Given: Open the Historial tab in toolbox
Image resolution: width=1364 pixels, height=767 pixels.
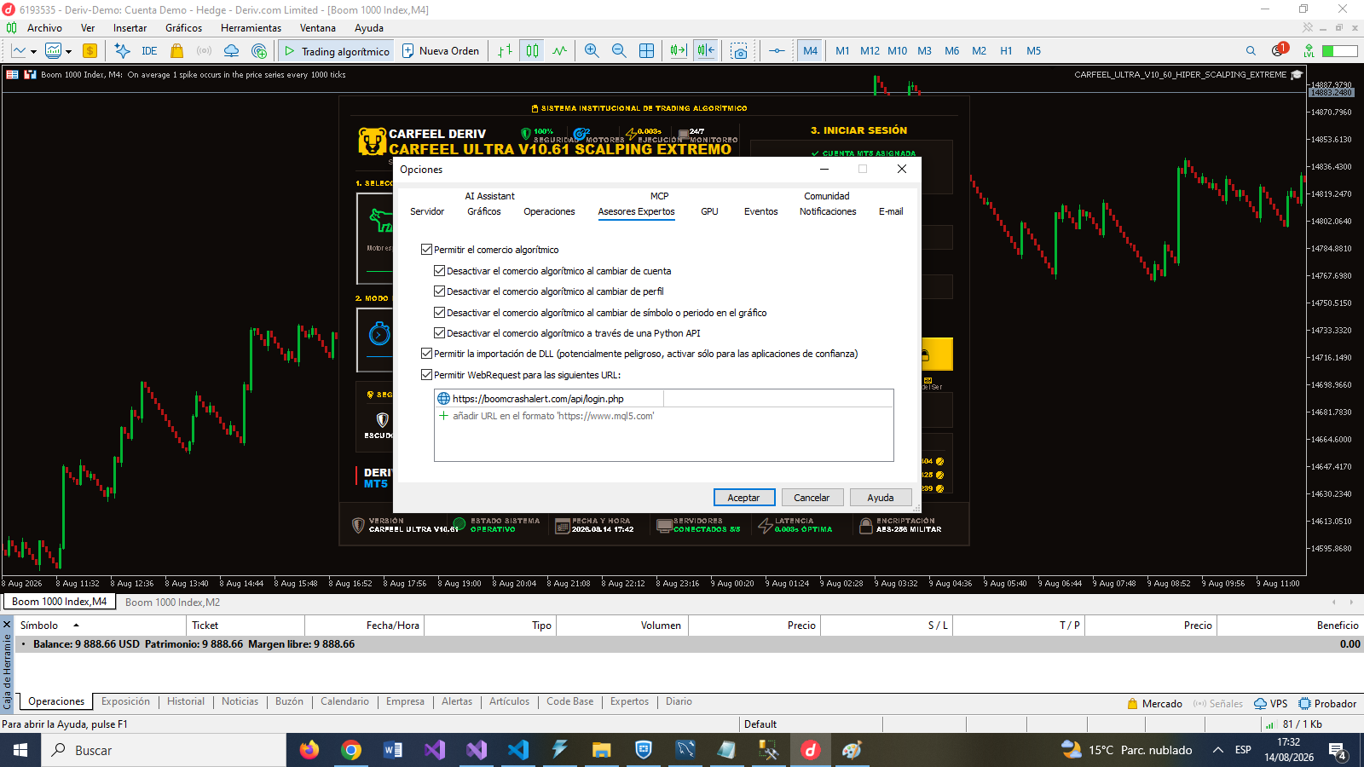Looking at the screenshot, I should [186, 701].
